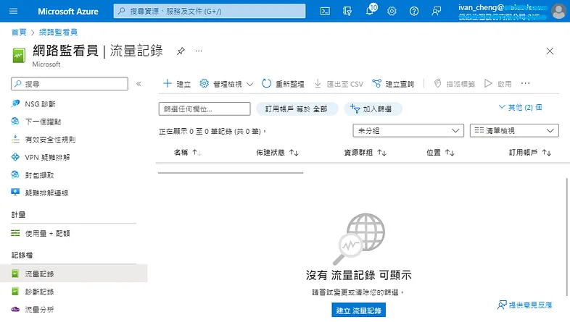570x322 pixels.
Task: Click the left menu 搜尋 field
Action: (x=70, y=84)
